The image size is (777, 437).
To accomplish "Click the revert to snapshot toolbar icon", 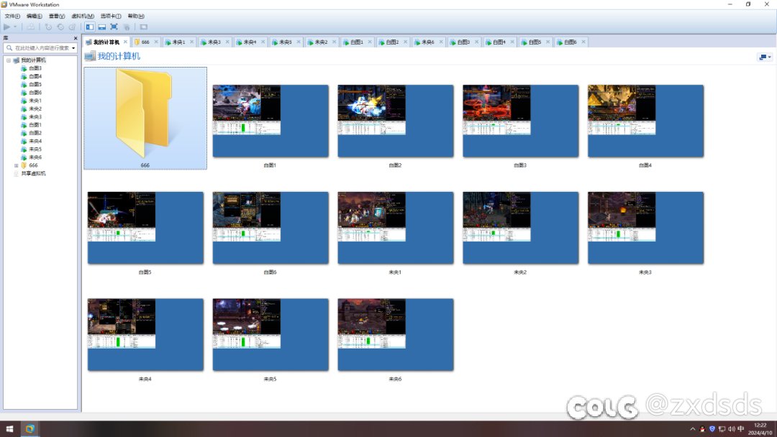I will [60, 27].
